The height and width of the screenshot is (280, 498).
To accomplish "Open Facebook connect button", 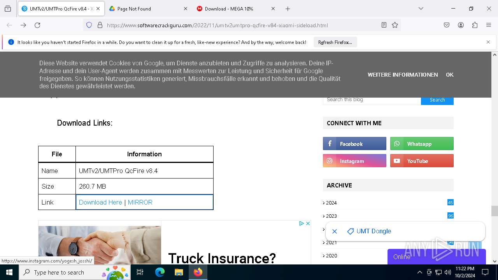I will point(354,143).
